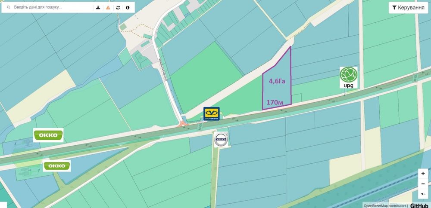Image resolution: width=431 pixels, height=208 pixels.
Task: Click the UPG station logo
Action: pyautogui.click(x=349, y=77)
